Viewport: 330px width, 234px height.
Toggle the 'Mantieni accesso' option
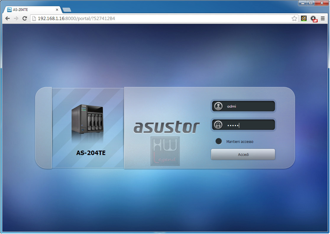pos(219,141)
